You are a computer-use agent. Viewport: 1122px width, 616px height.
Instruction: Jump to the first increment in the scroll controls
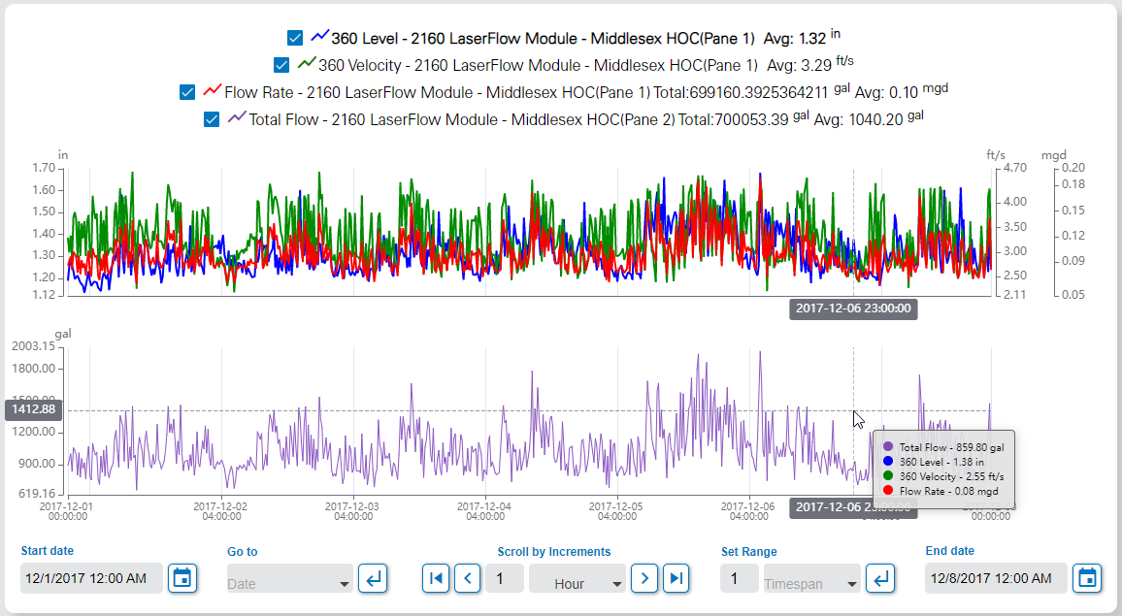[437, 578]
